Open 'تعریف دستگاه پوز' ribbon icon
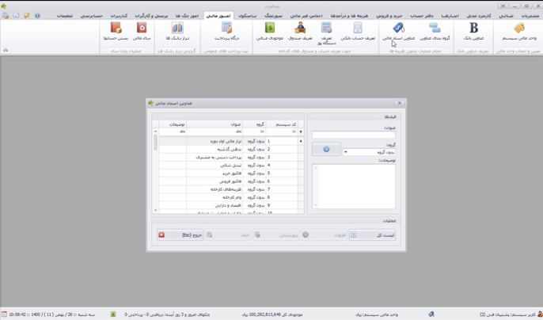543x320 pixels. (326, 33)
